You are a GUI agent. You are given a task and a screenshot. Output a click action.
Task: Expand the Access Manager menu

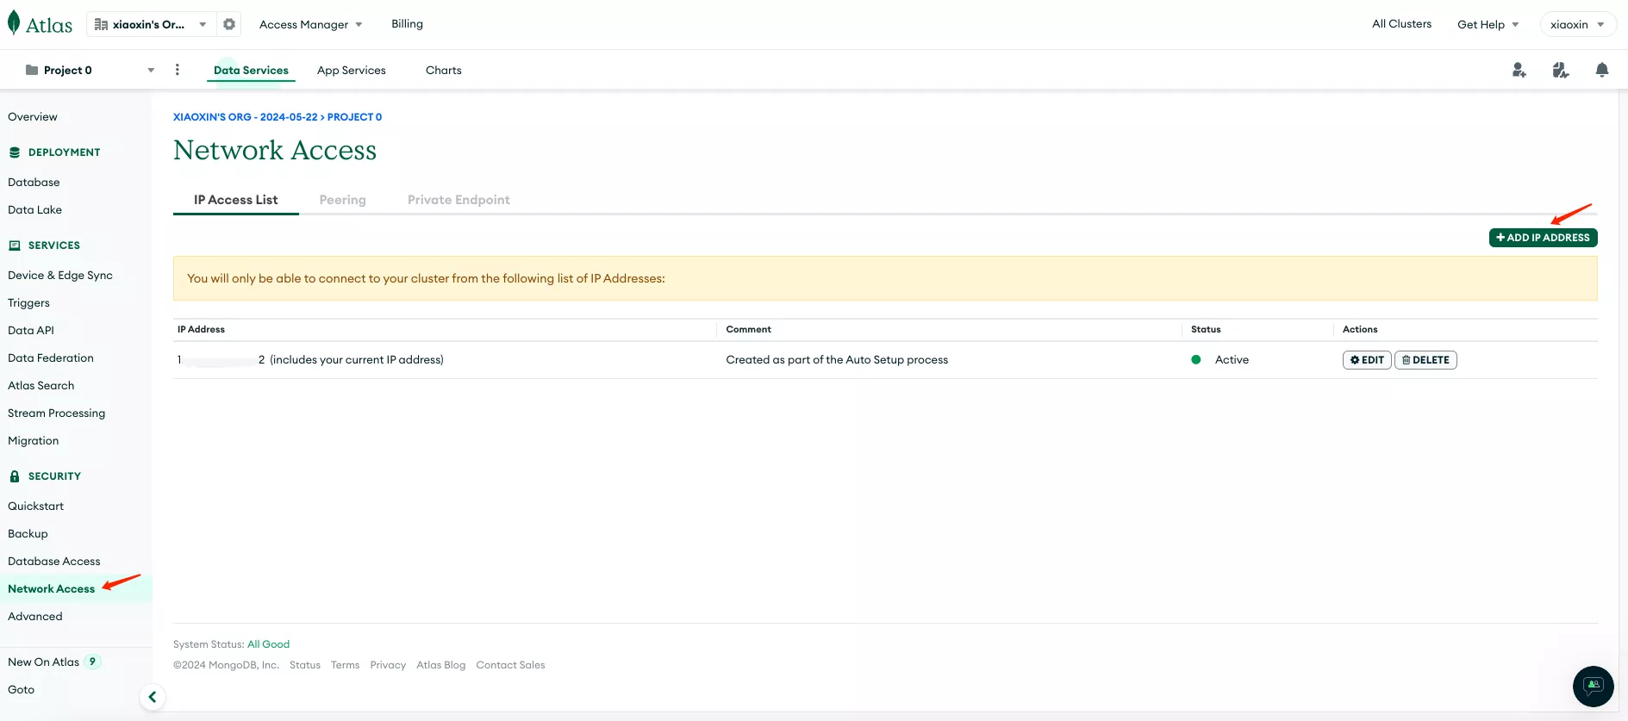[311, 24]
